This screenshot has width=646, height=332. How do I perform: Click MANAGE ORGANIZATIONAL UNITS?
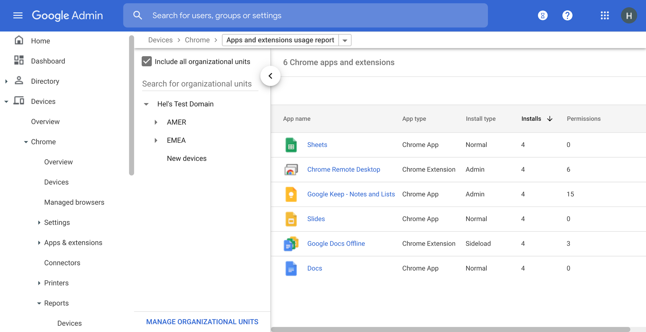coord(202,322)
